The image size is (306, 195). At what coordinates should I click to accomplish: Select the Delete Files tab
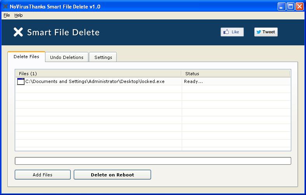click(26, 57)
